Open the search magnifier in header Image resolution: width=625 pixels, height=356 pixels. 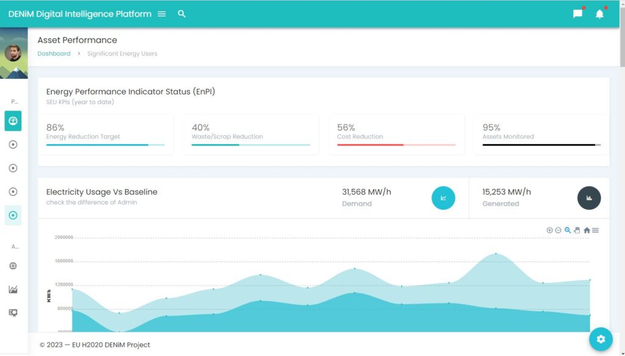click(x=181, y=13)
